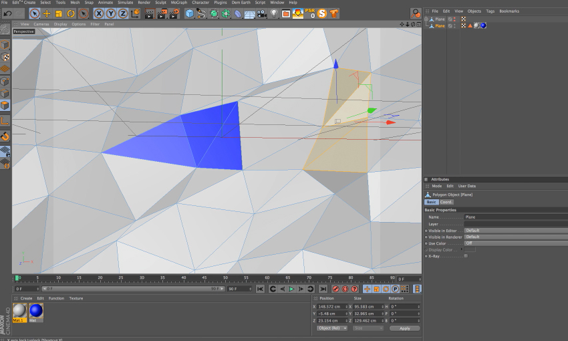Enable the X-Ray checkbox
The width and height of the screenshot is (568, 341).
[466, 255]
